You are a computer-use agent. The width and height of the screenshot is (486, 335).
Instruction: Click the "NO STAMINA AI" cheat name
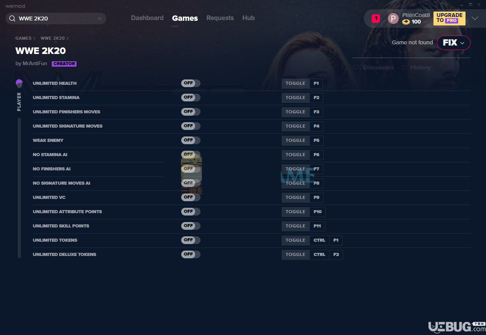tap(50, 155)
